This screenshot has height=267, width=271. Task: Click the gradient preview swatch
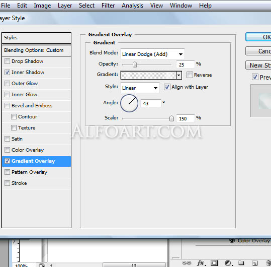tap(148, 76)
